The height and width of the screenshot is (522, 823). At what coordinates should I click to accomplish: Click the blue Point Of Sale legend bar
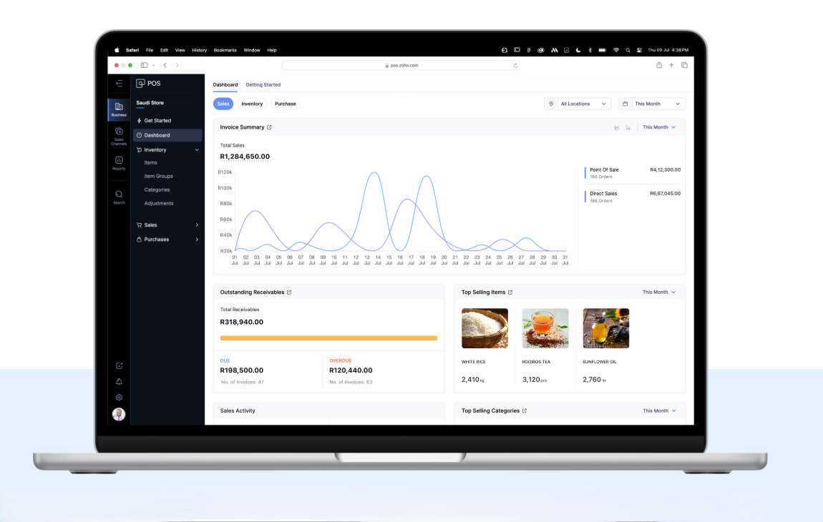(585, 172)
